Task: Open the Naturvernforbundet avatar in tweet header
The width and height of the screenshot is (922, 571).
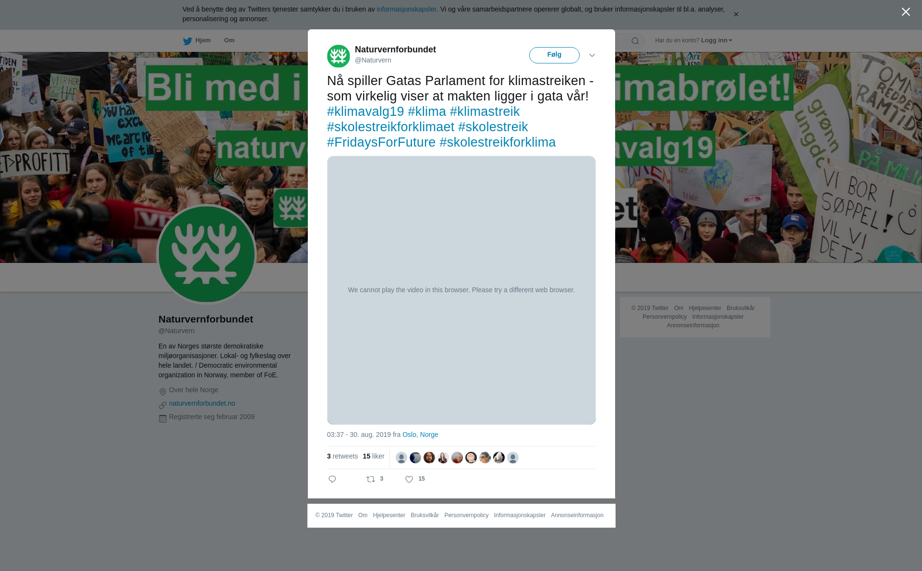Action: point(339,56)
